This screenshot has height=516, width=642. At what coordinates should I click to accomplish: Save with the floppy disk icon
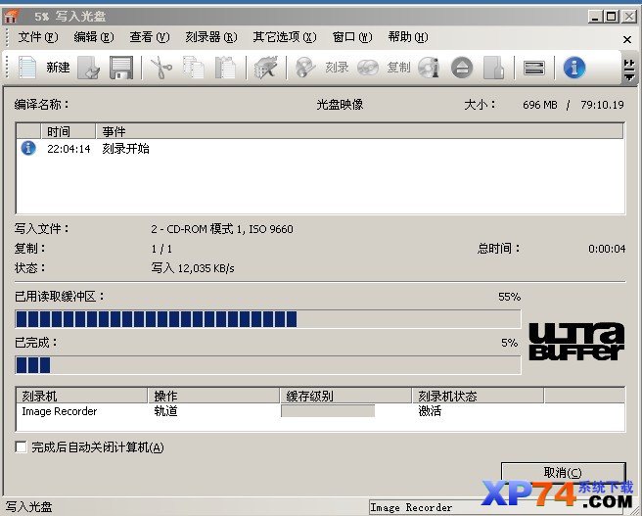pyautogui.click(x=121, y=68)
